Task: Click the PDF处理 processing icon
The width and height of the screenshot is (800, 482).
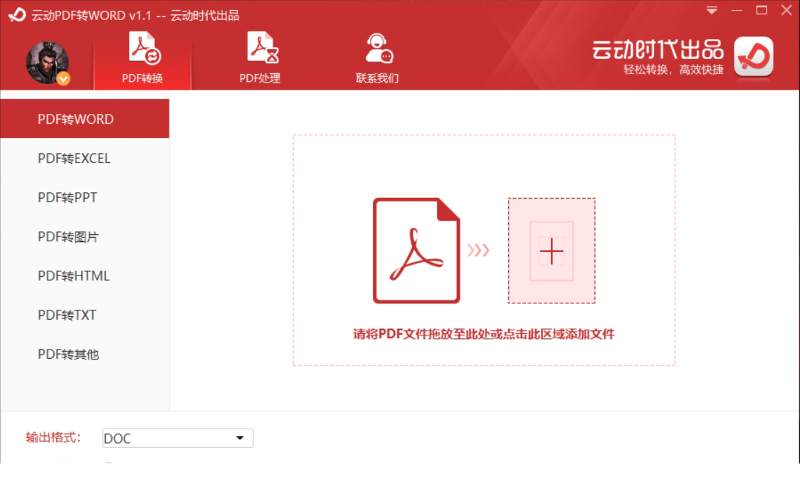Action: click(x=261, y=48)
